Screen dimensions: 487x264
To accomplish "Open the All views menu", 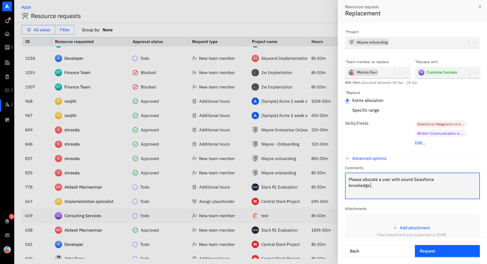I will pos(38,30).
